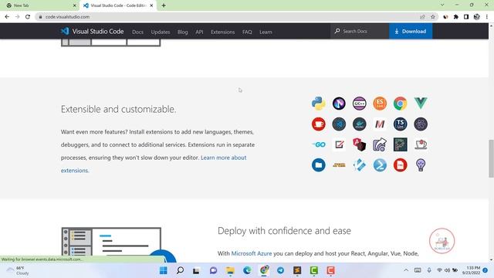Select the teacup with red dot icon
The width and height of the screenshot is (494, 278).
tap(421, 144)
